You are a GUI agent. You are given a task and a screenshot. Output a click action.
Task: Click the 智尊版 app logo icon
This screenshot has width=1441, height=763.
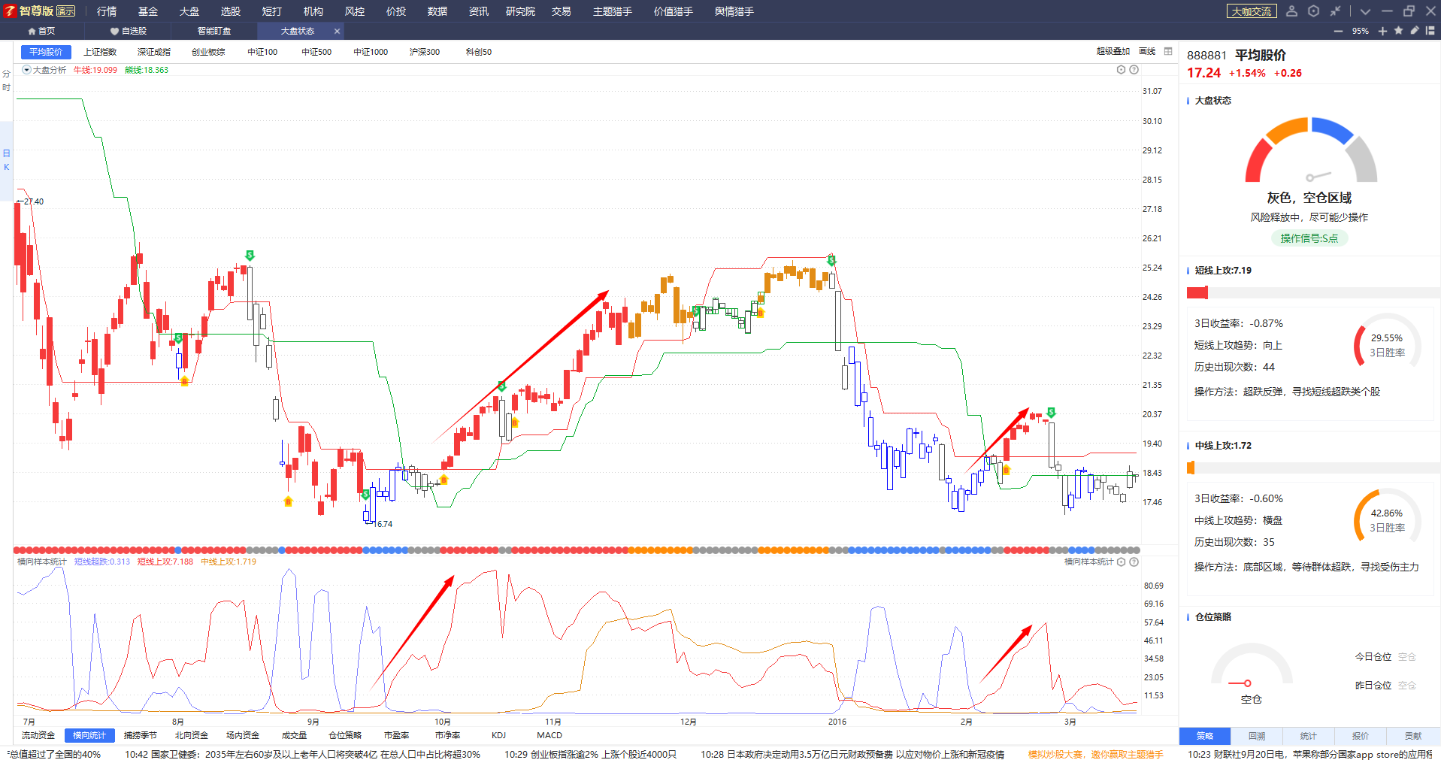coord(10,11)
